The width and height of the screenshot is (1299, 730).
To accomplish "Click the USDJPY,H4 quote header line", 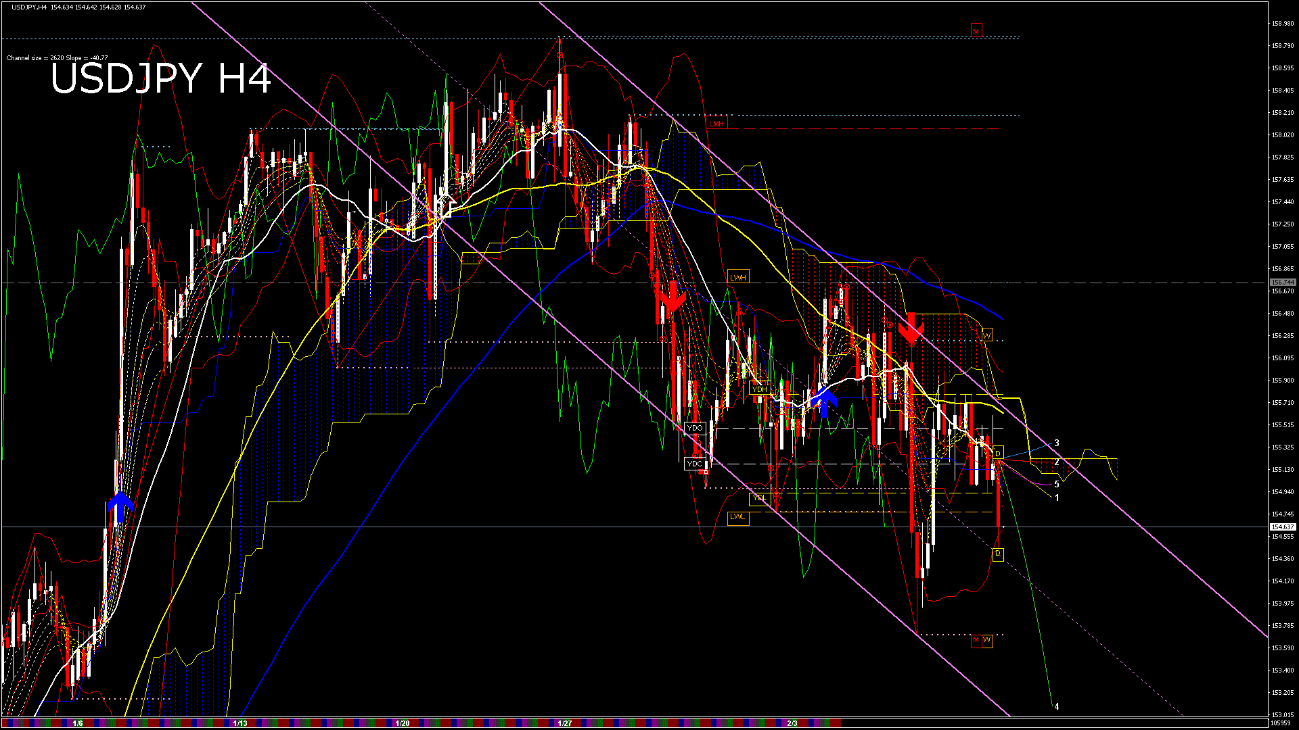I will pos(78,7).
